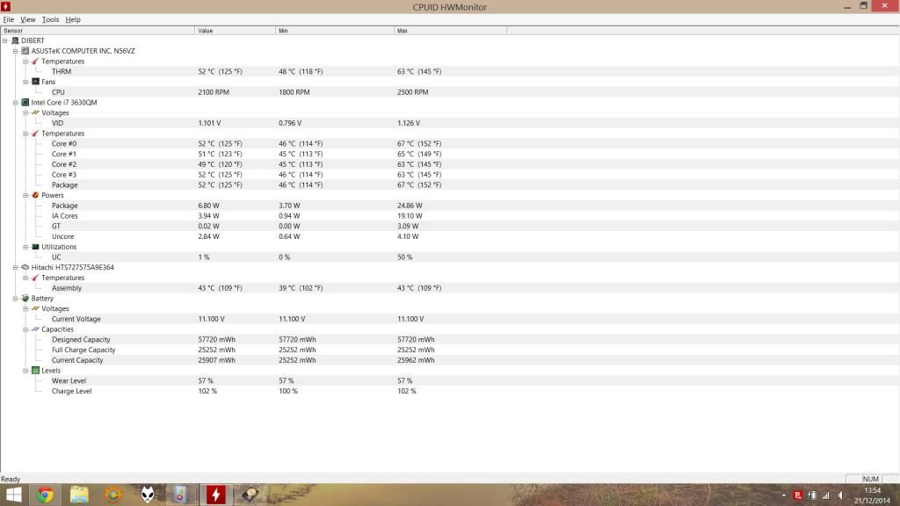The height and width of the screenshot is (506, 900).
Task: Click the DJBERT computer icon in the tree
Action: pyautogui.click(x=15, y=40)
